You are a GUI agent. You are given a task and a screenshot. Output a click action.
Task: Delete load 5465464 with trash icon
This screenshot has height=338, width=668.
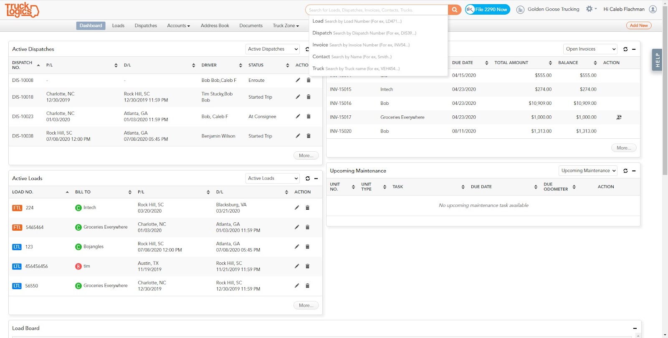coord(307,227)
